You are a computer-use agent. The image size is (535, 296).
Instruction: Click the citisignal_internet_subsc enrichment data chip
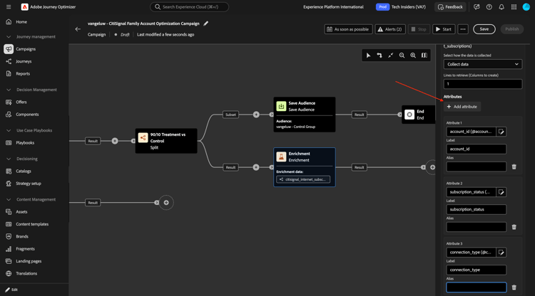tap(303, 179)
